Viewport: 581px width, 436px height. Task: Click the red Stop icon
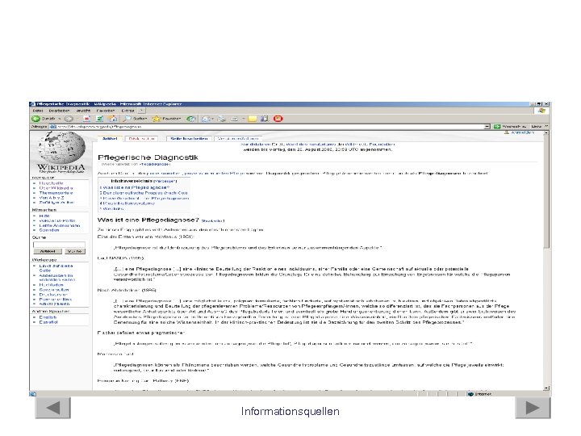tap(86, 119)
